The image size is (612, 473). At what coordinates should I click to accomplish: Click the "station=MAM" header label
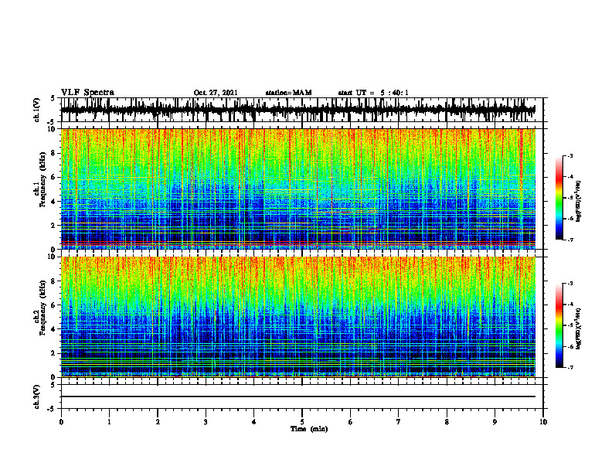coord(288,93)
